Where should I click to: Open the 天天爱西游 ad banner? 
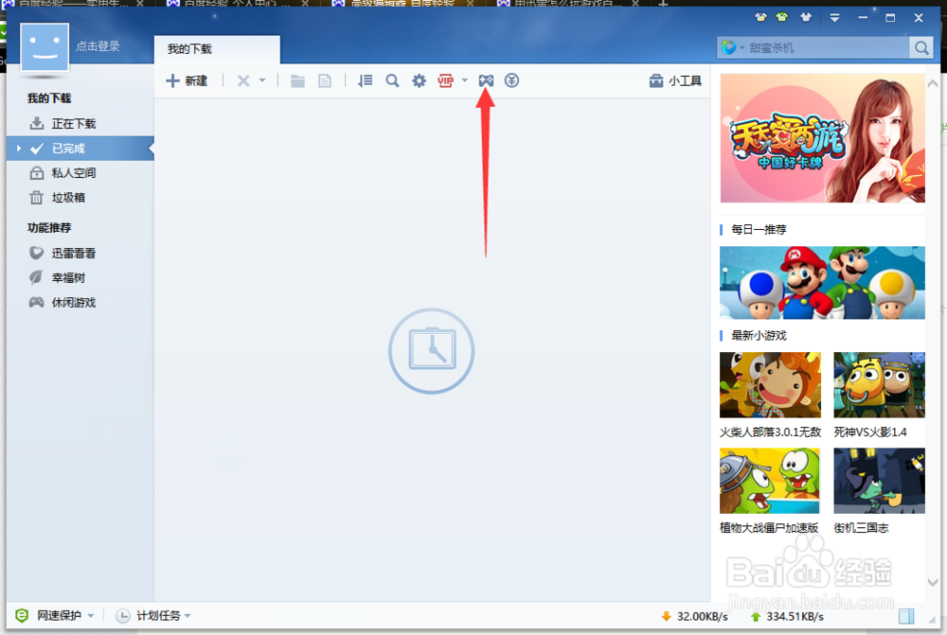pos(823,138)
